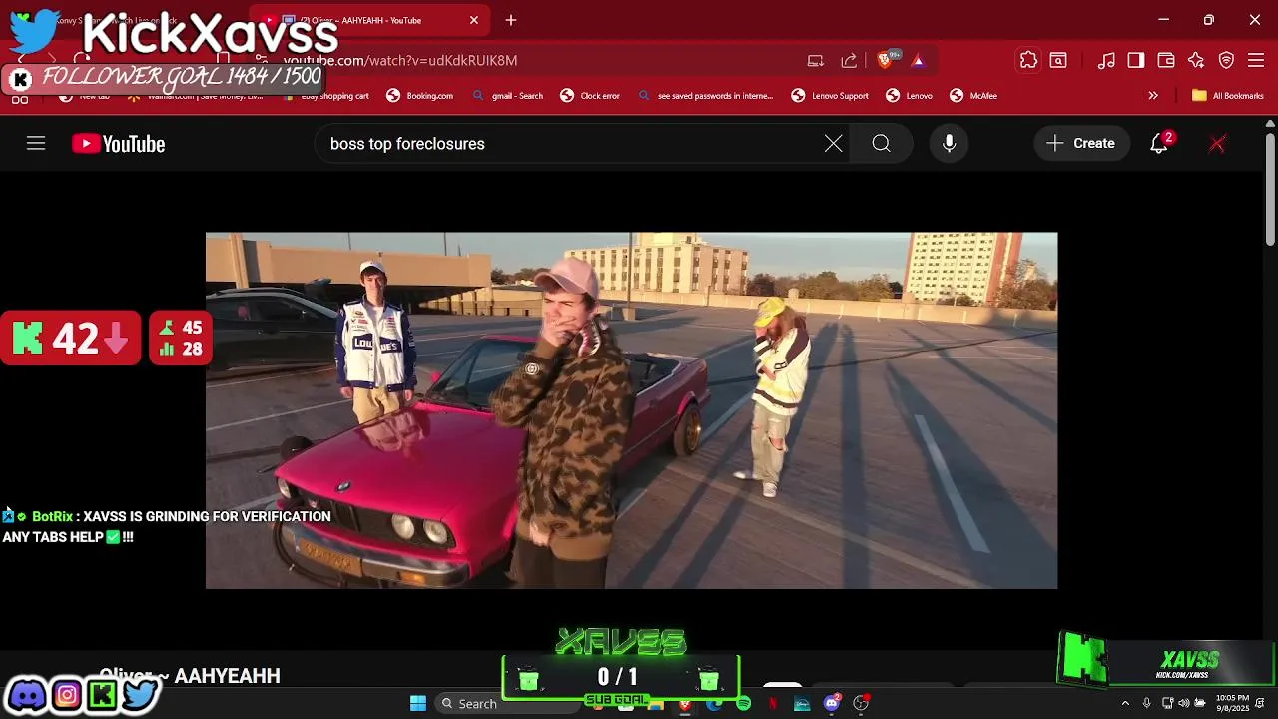
Task: Open Spotify from the taskbar
Action: point(743,703)
